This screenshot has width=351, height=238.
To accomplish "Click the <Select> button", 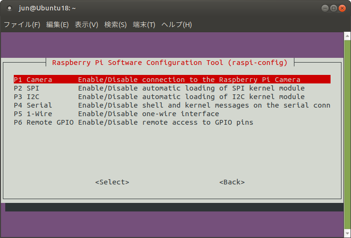I will [112, 182].
